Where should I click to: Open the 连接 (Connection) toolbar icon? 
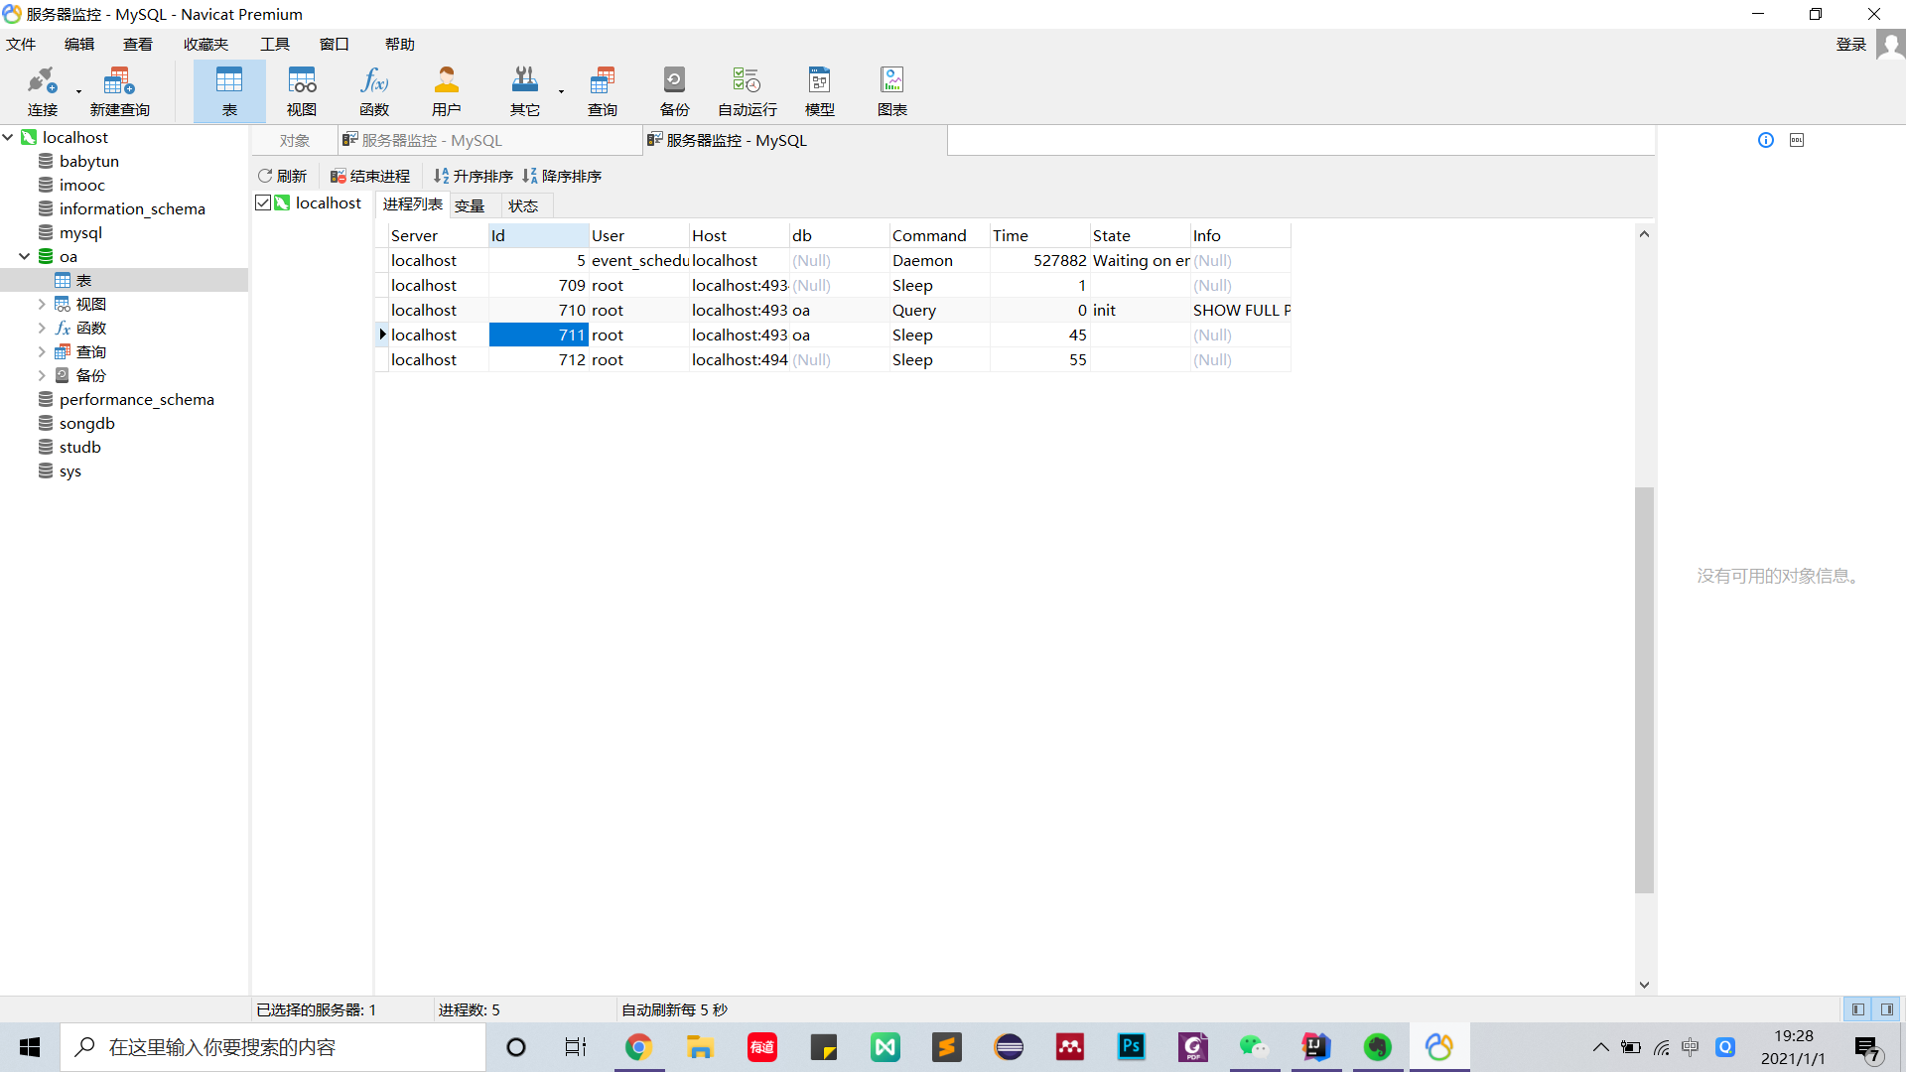(42, 90)
